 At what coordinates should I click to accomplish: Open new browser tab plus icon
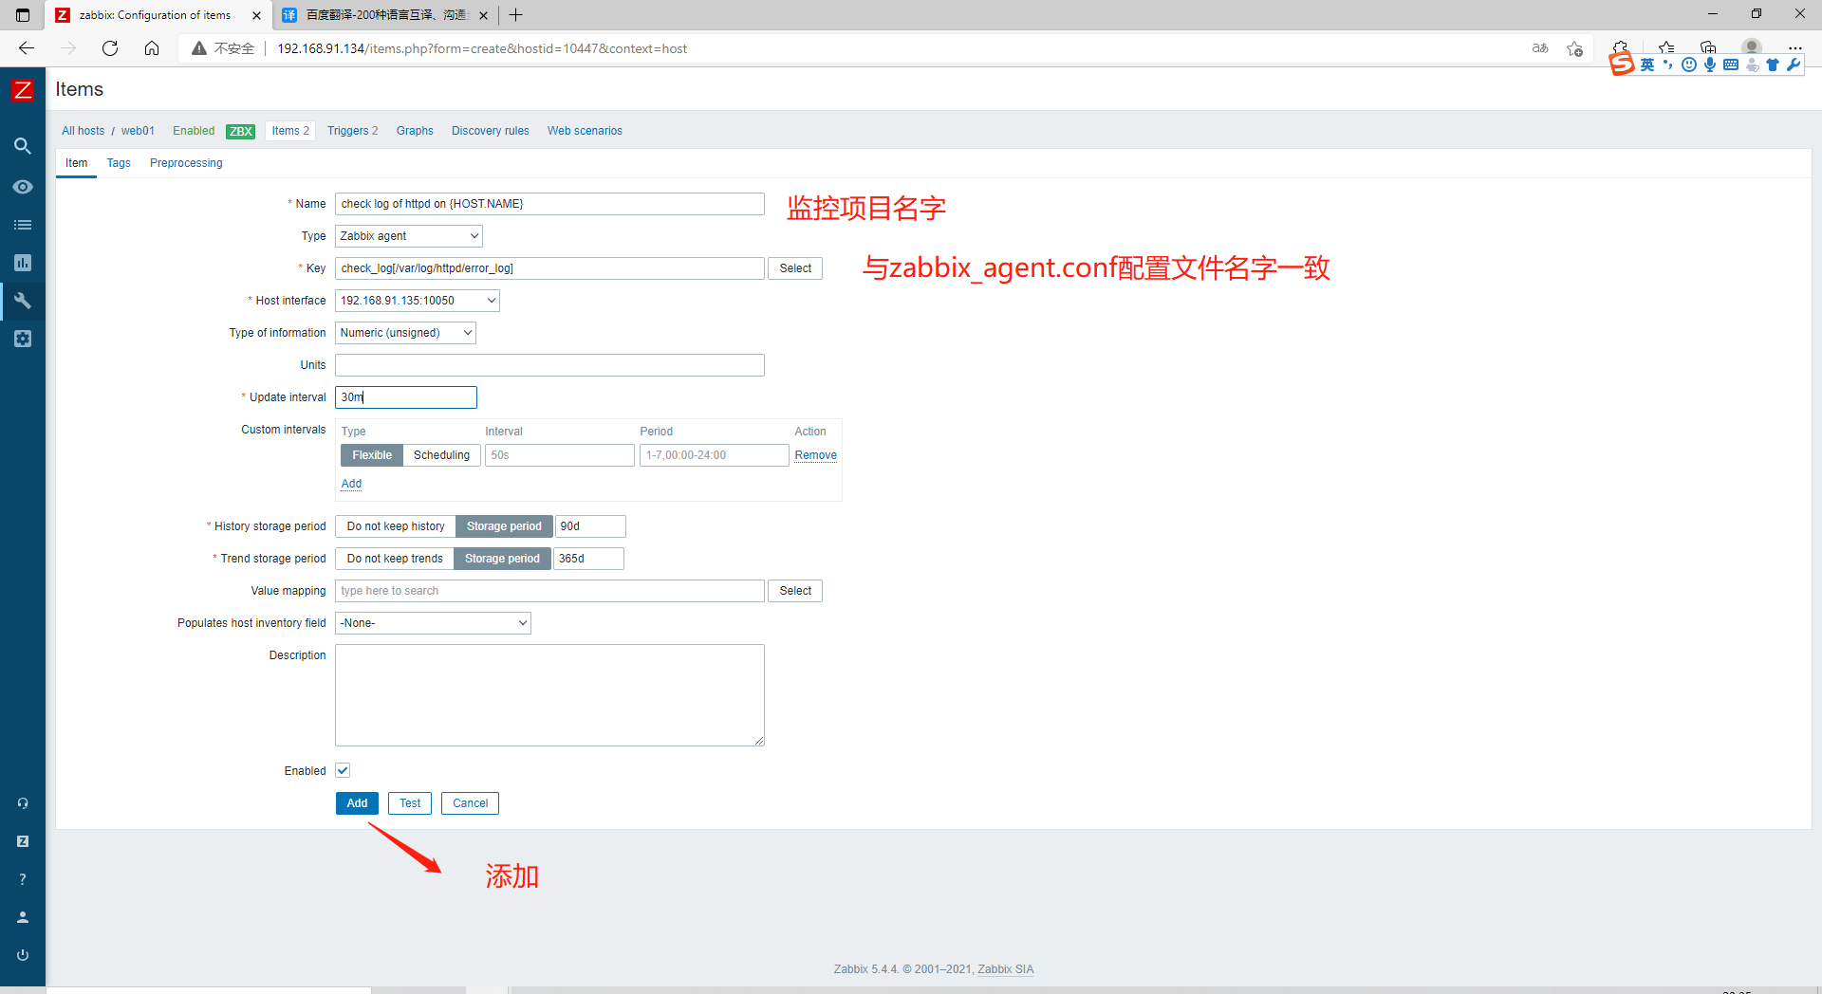516,15
